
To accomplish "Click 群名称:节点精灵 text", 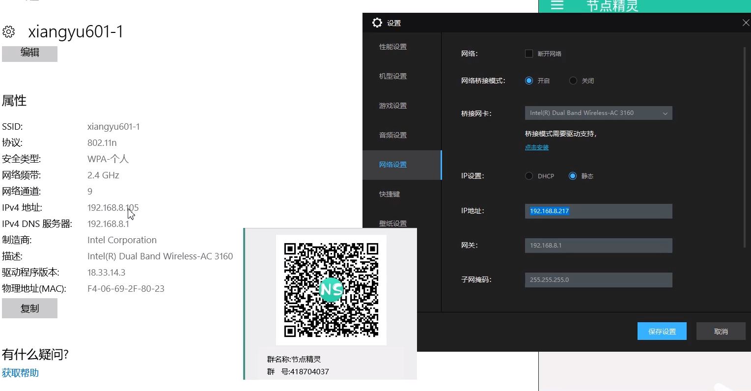I will tap(294, 360).
